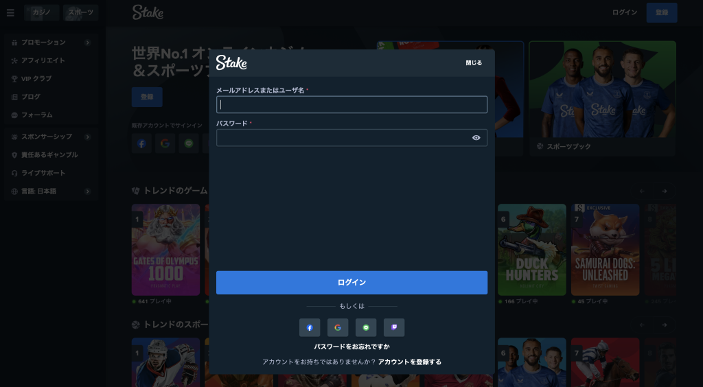Open the hamburger menu icon
Viewport: 703px width, 387px height.
tap(10, 12)
